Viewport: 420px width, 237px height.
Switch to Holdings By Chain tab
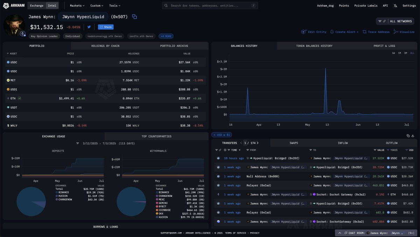click(105, 46)
